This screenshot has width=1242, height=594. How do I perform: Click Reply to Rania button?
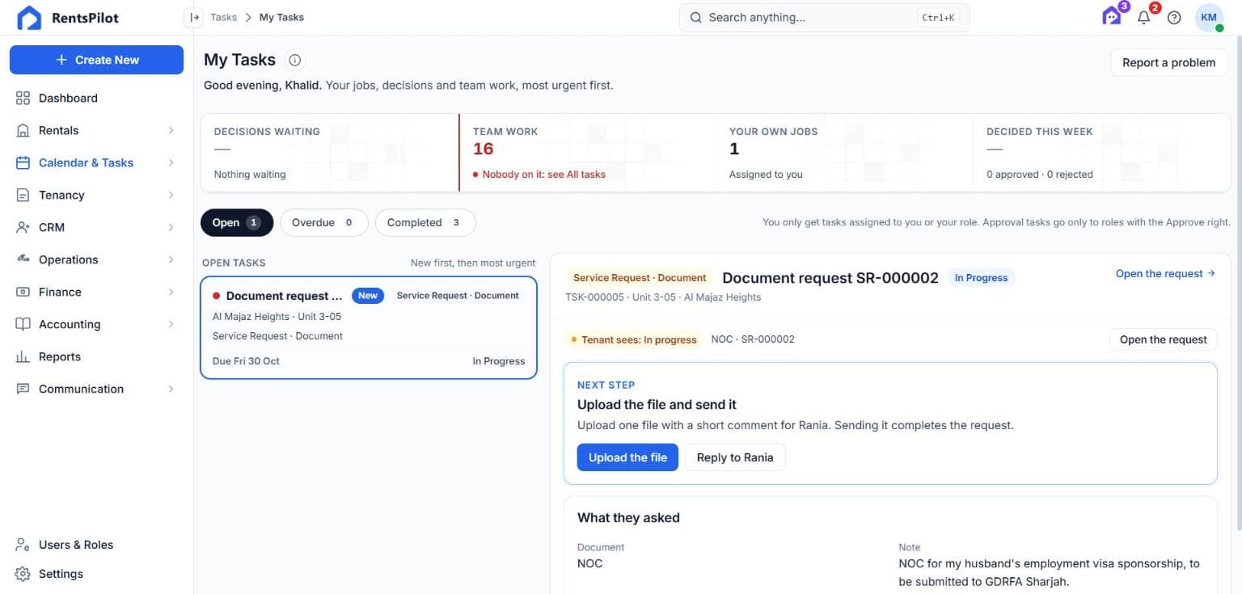coord(735,457)
